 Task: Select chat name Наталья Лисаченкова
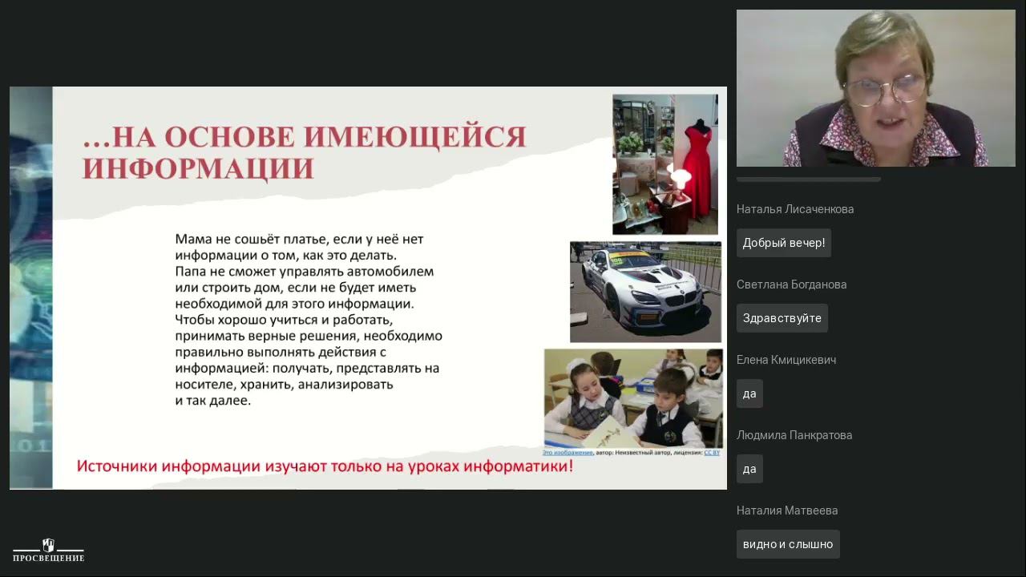point(795,209)
